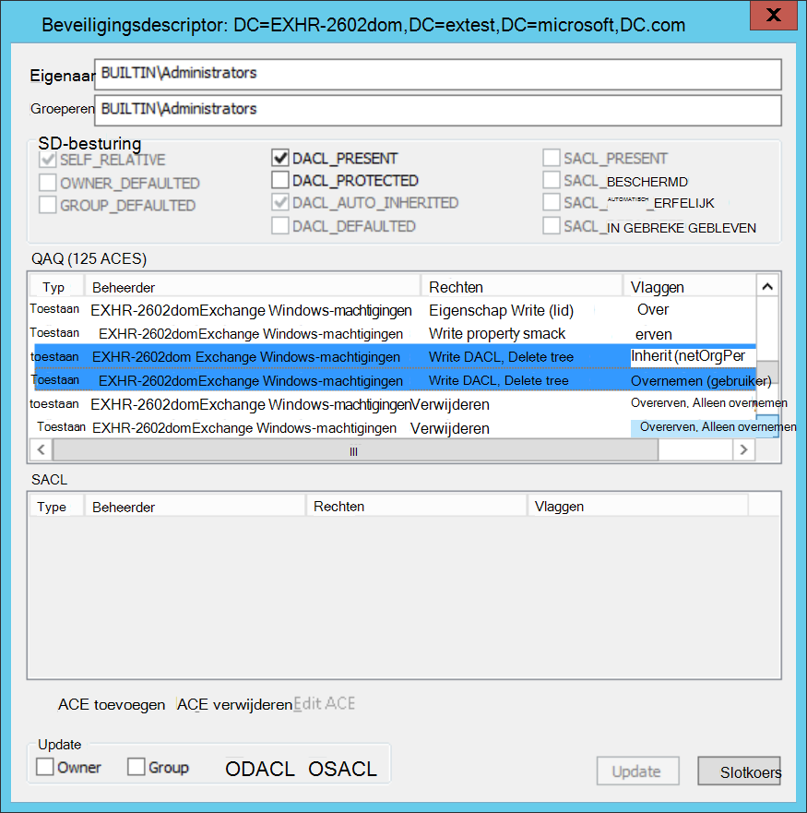
Task: Toggle the DACL_AUTO_INHERITED checkbox
Action: (x=280, y=202)
